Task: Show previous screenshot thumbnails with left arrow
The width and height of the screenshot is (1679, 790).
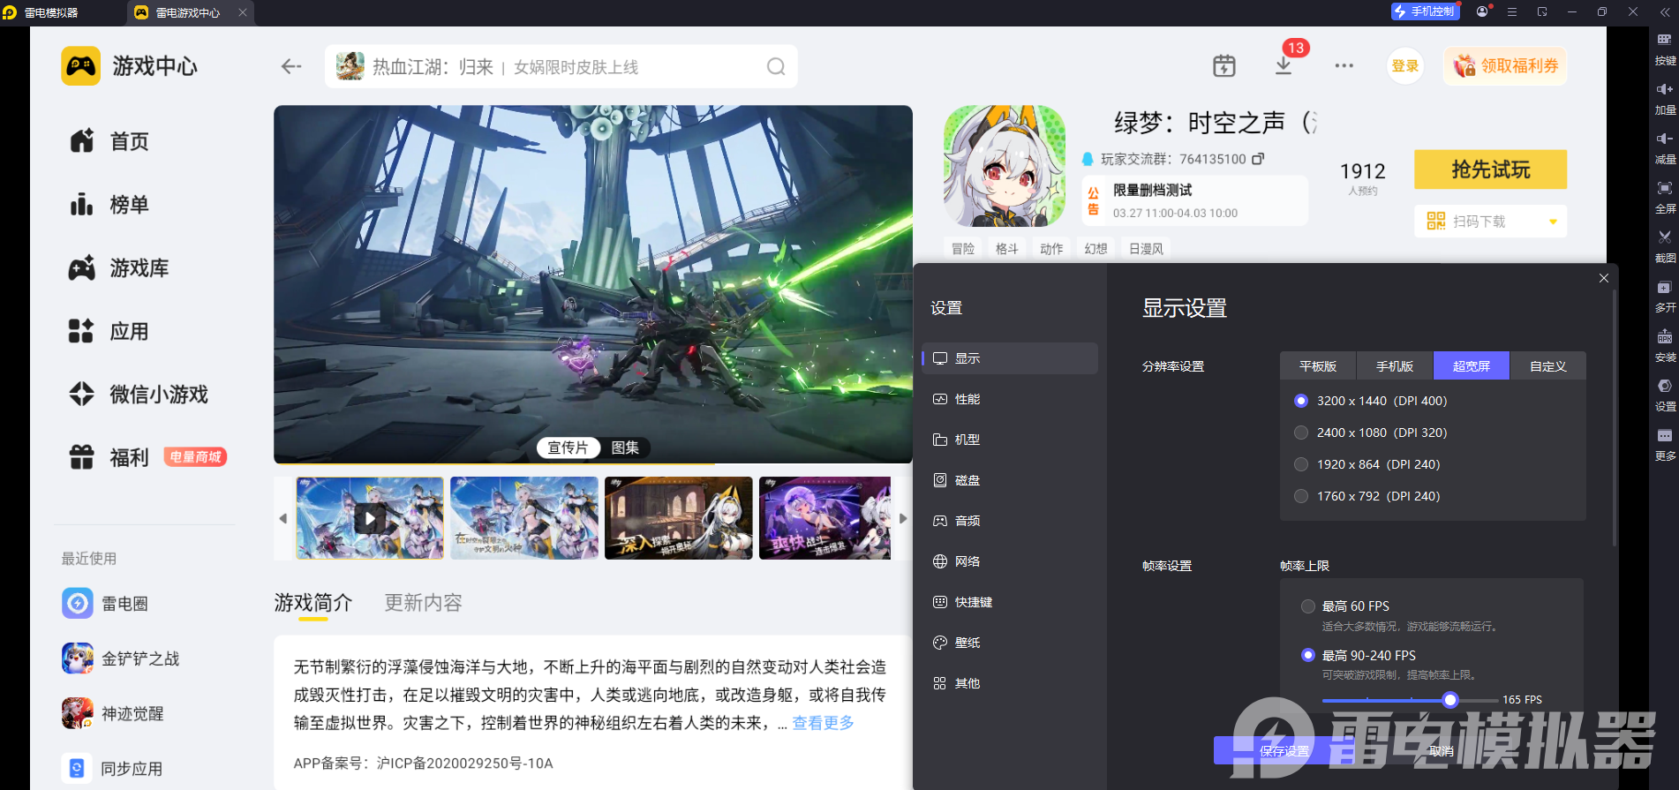Action: (x=283, y=518)
